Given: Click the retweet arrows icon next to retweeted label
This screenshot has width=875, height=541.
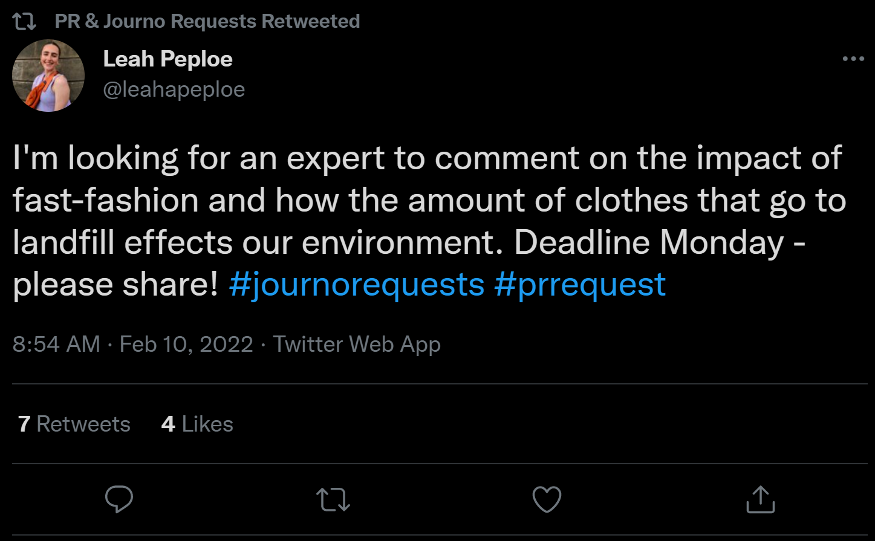Looking at the screenshot, I should coord(24,20).
